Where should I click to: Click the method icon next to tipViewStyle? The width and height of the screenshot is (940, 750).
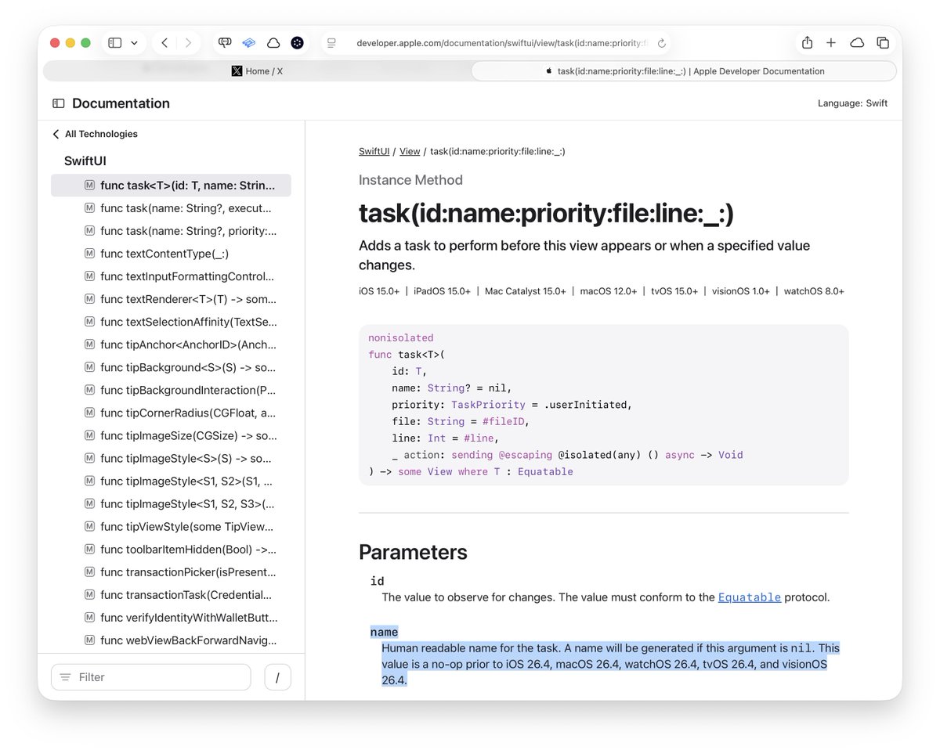pyautogui.click(x=89, y=526)
